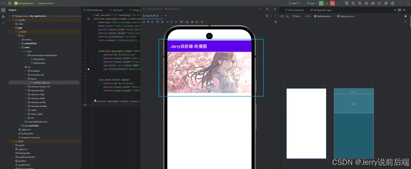Run the app with green rerun button
Viewport: 411px width, 169px height.
click(x=321, y=3)
